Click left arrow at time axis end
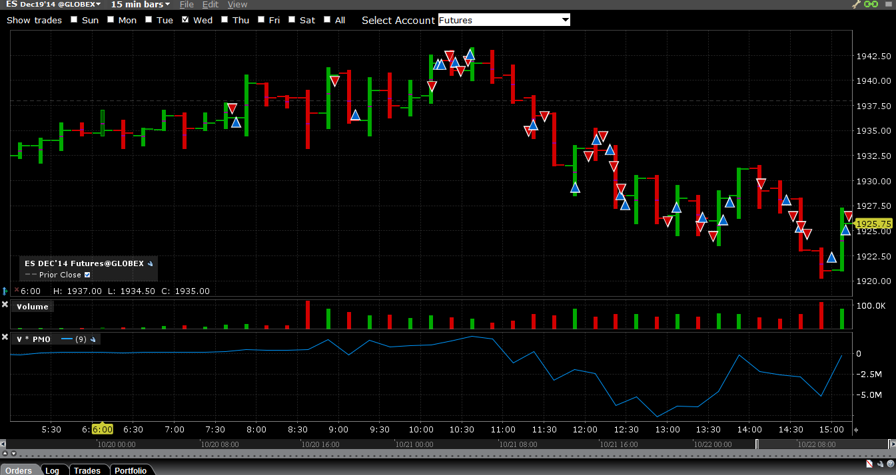 click(x=857, y=430)
